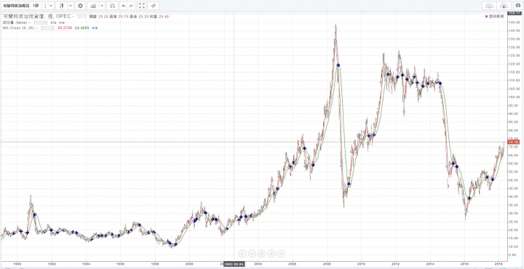Open the compare symbols scale icon
Screen dimensions: 524x269
112,6
